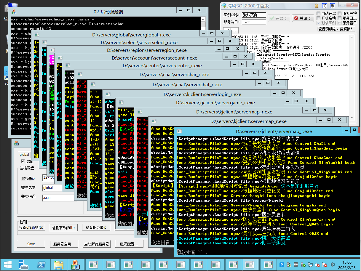The height and width of the screenshot is (271, 361).
Task: Click the 关闭 C button to stop SQL service
Action: pyautogui.click(x=303, y=18)
